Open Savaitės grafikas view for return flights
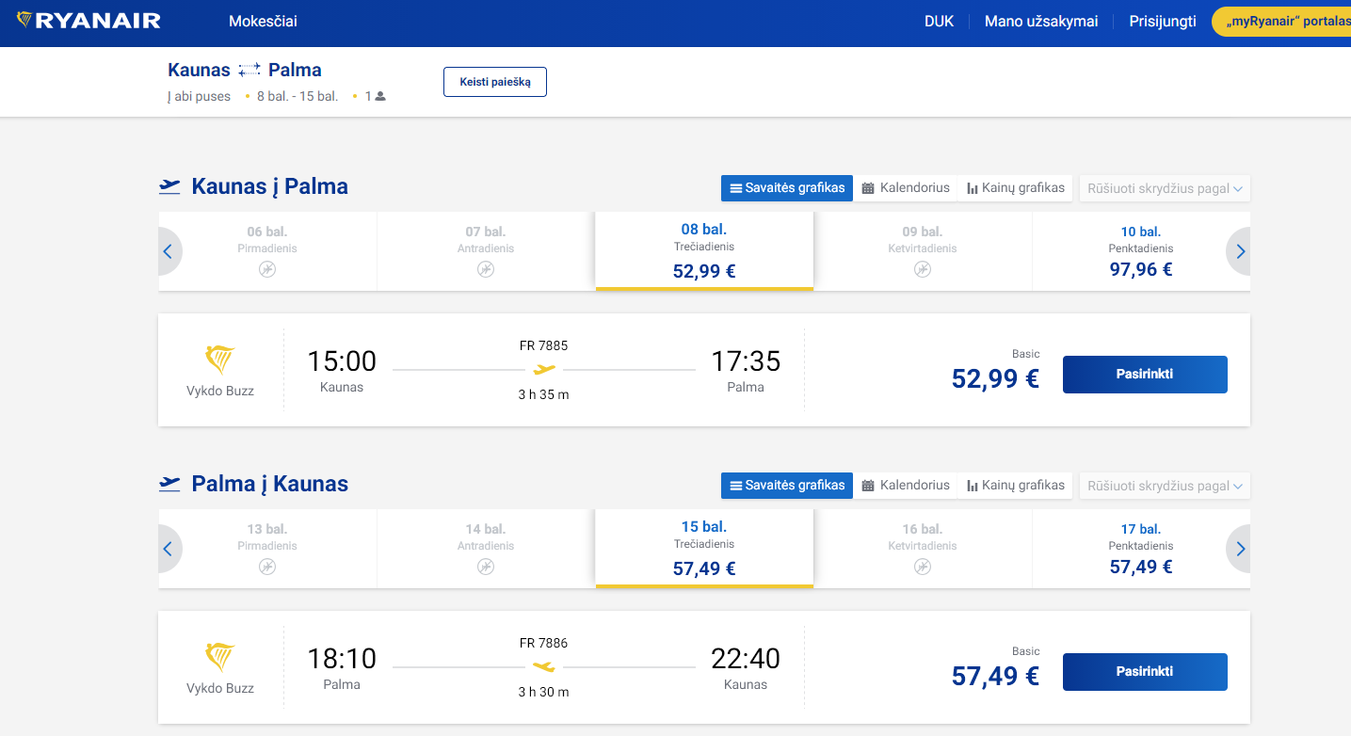The image size is (1351, 736). [786, 486]
